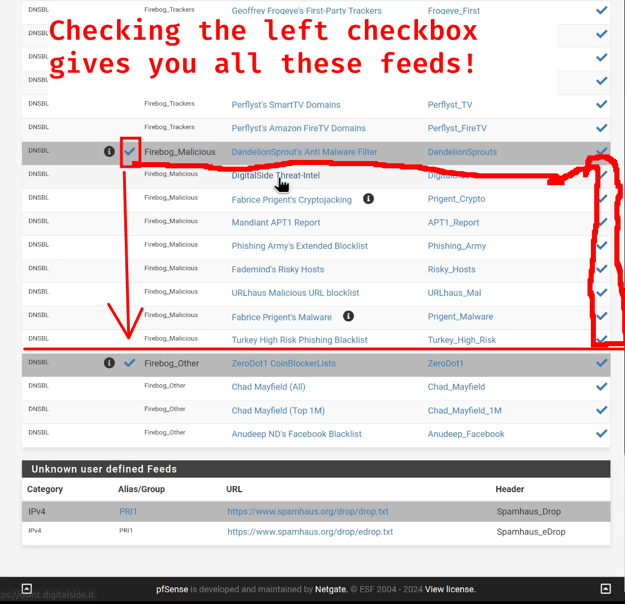
Task: Click the Chad_Mayfield_1M header link
Action: (465, 410)
